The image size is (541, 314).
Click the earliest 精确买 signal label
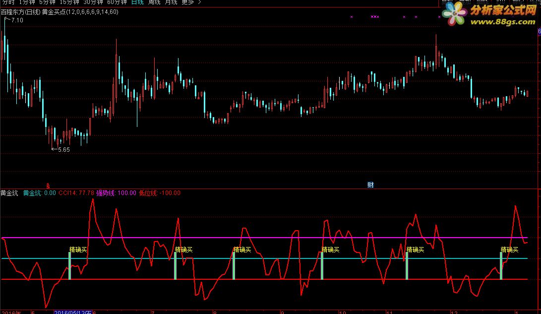(78, 250)
